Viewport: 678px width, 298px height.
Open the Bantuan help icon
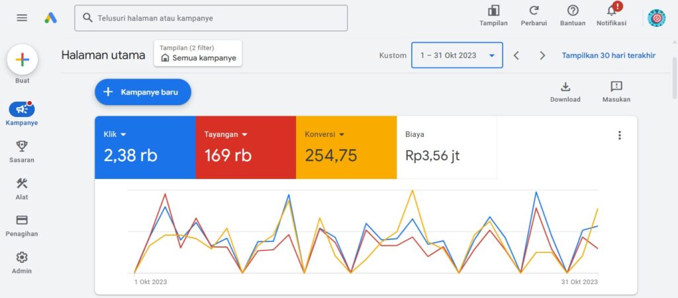point(573,11)
